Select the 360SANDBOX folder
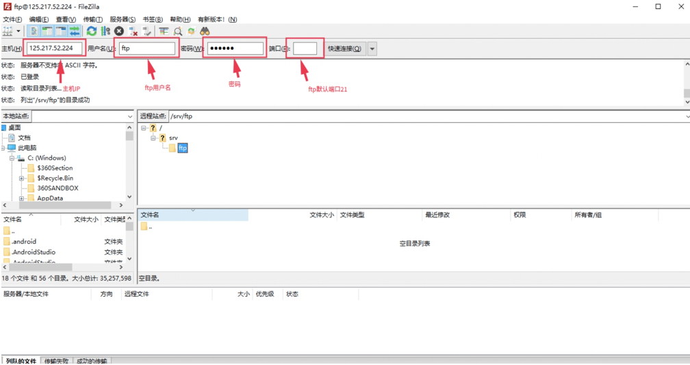The image size is (690, 365). tap(57, 188)
